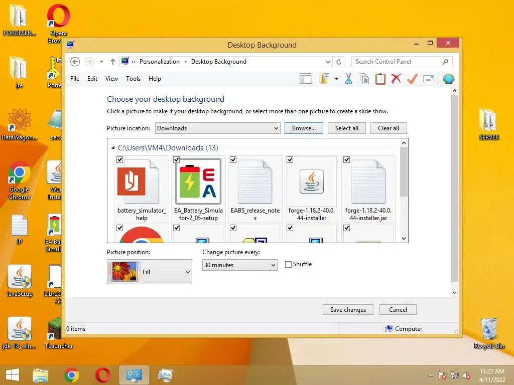The image size is (514, 385).
Task: Click the orange checkmark Properties icon
Action: (413, 79)
